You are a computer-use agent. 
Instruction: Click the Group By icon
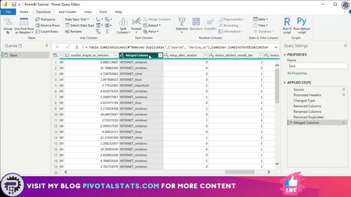[8, 22]
